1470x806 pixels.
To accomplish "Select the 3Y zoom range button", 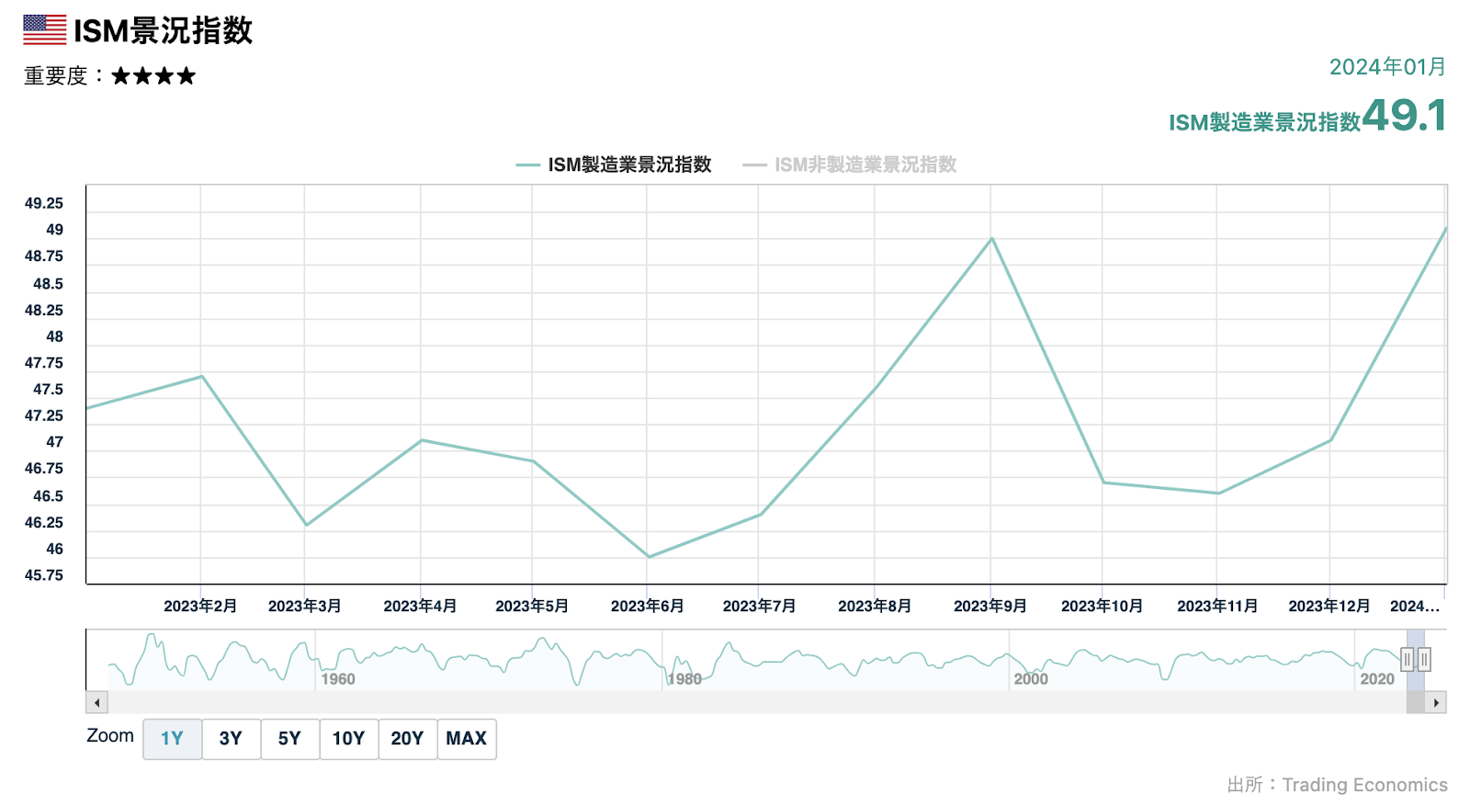I will pos(231,739).
